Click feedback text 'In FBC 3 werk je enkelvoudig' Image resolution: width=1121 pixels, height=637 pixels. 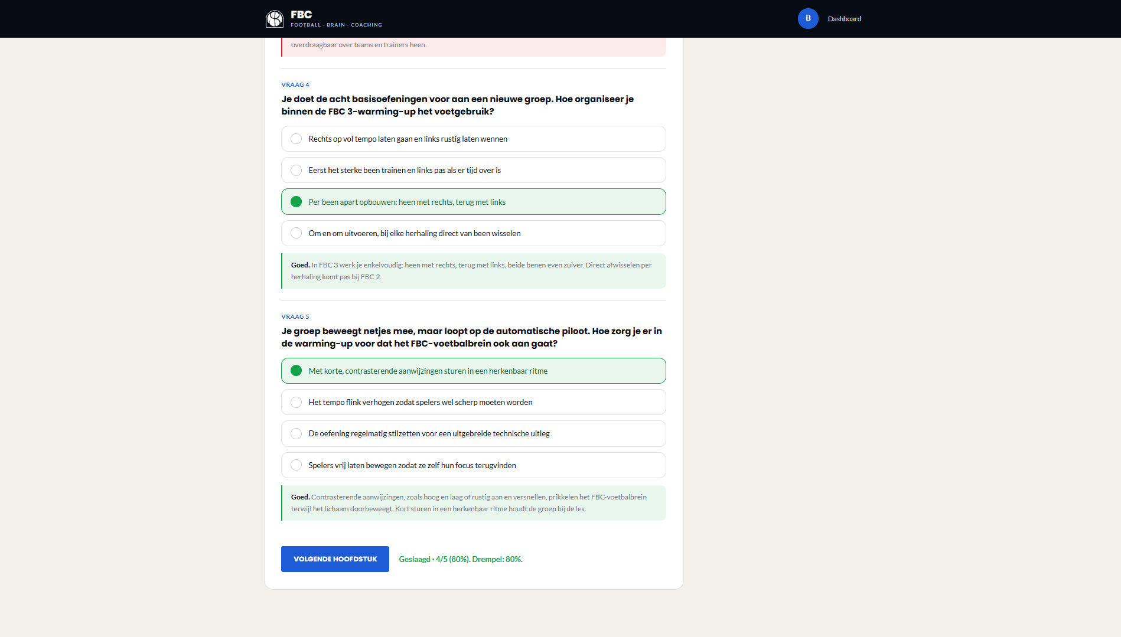coord(471,271)
